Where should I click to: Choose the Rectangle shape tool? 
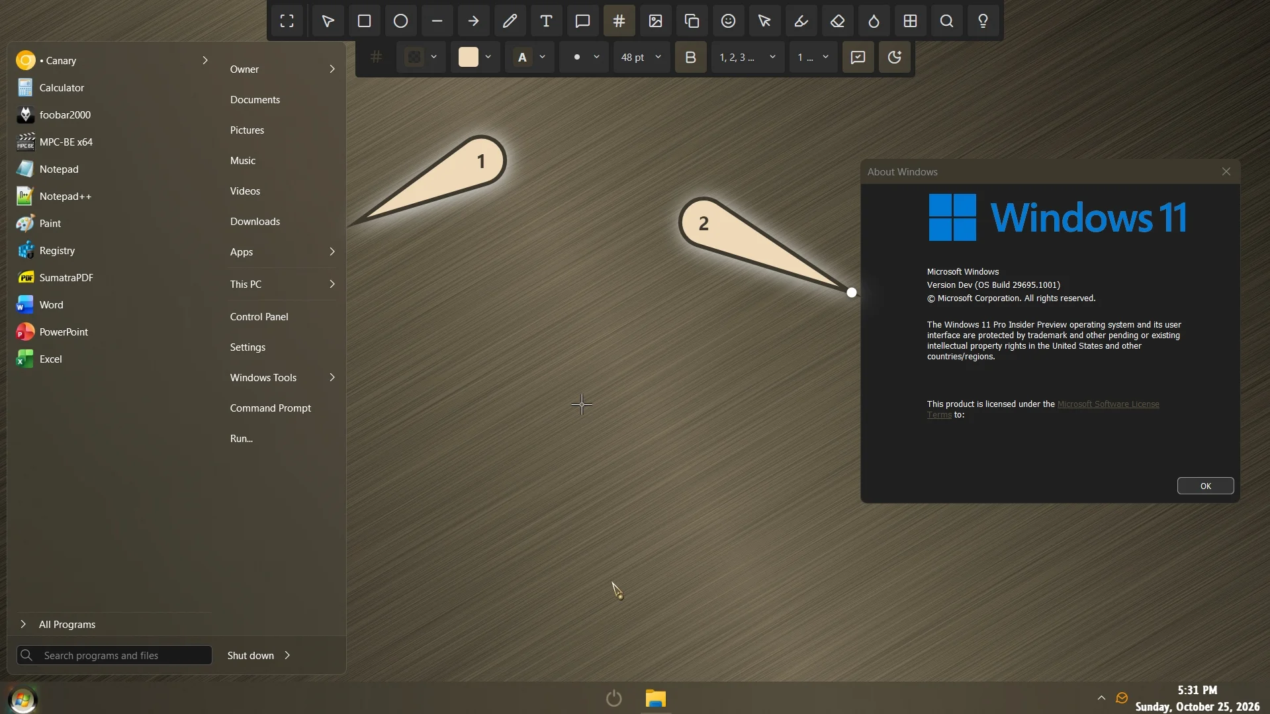tap(364, 21)
